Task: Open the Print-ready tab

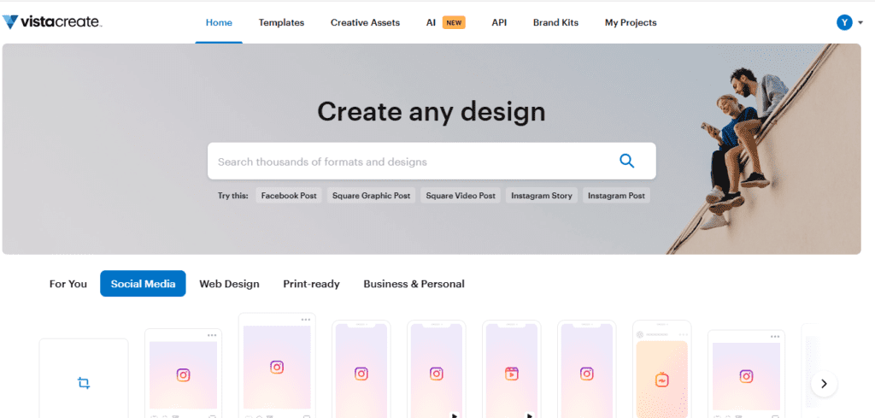Action: [311, 284]
